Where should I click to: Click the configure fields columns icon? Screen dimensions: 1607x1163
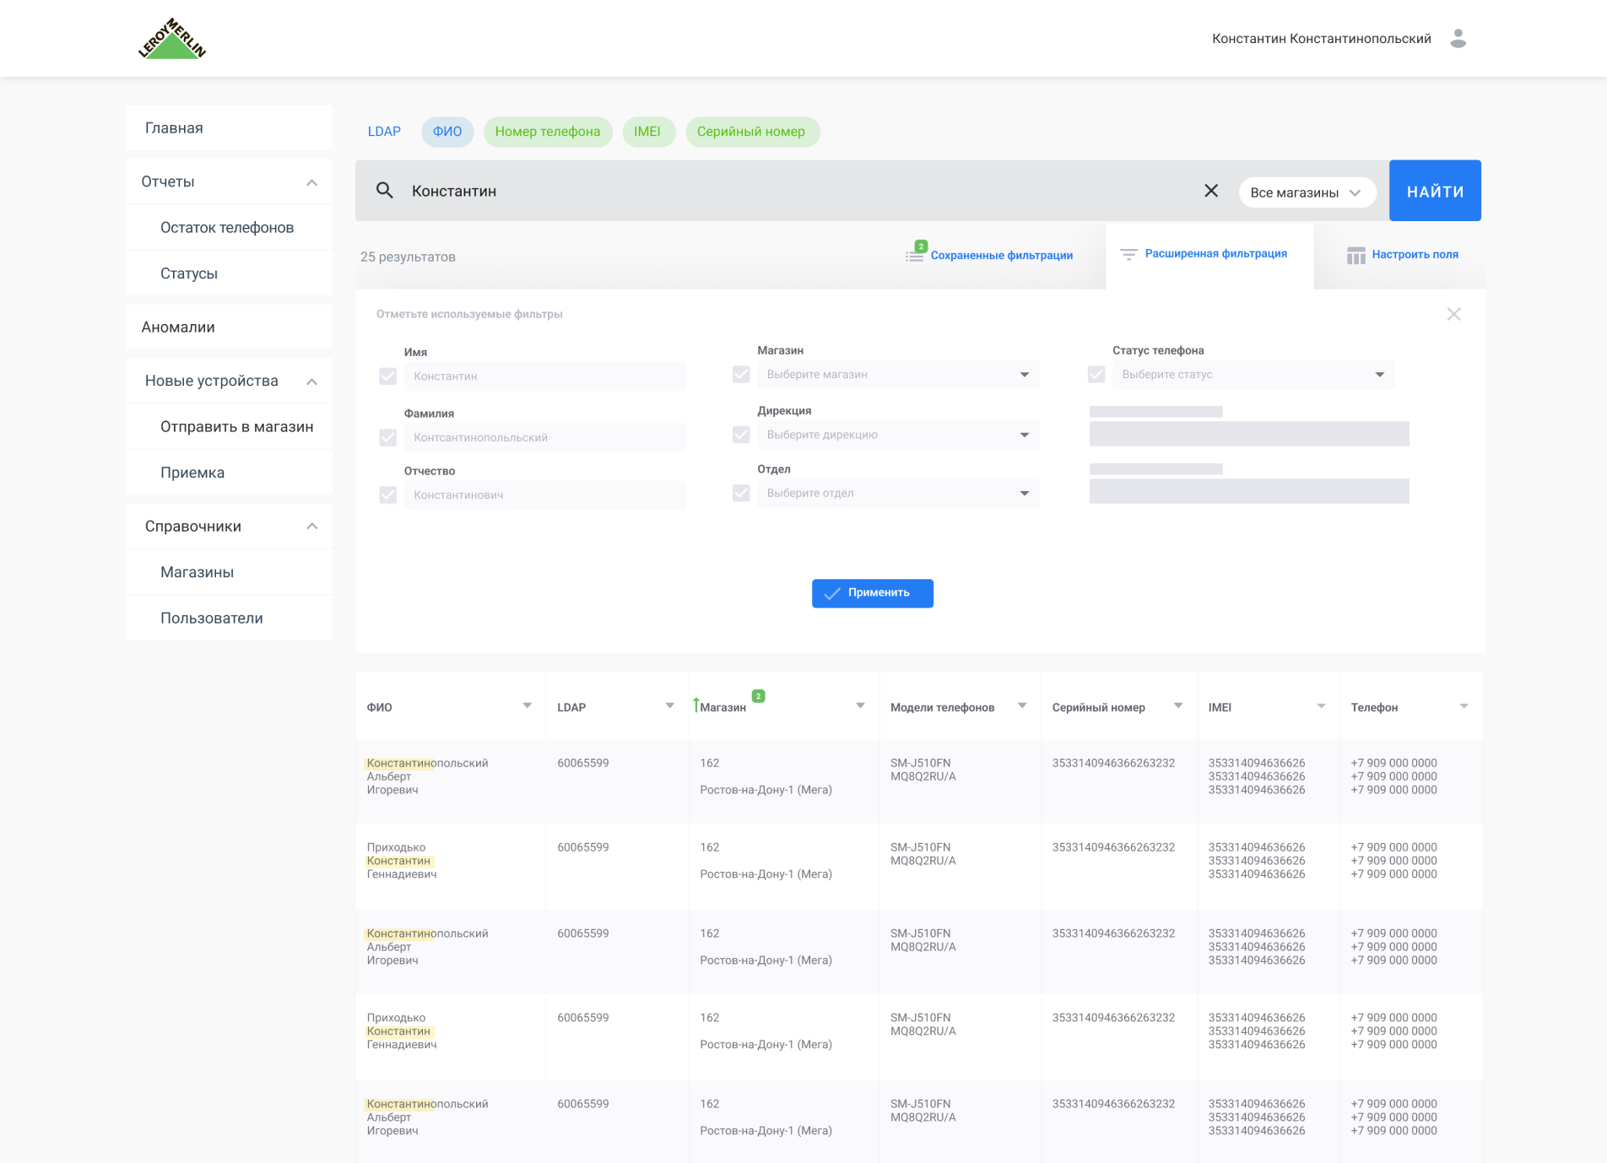click(1355, 255)
